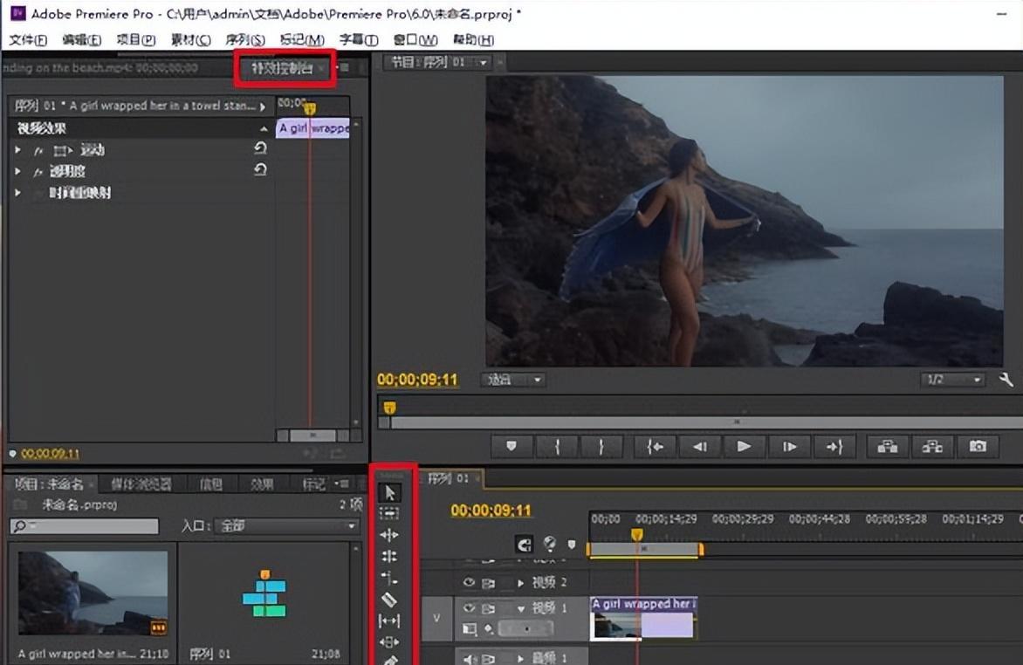The height and width of the screenshot is (665, 1023).
Task: Open the 素材(C) menu
Action: pos(190,40)
